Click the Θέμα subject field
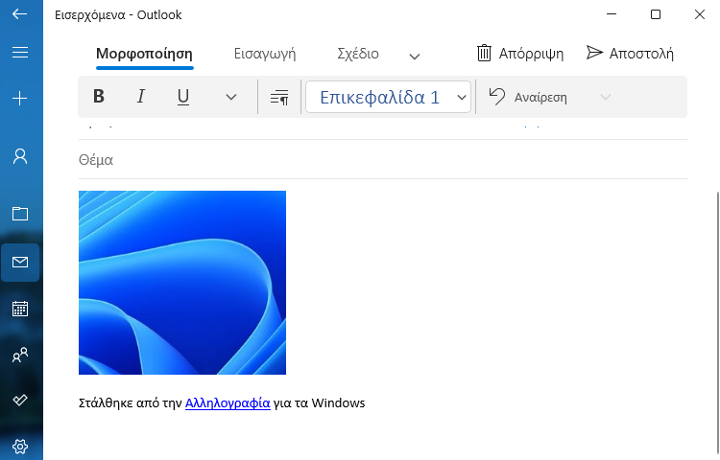 [x=382, y=159]
